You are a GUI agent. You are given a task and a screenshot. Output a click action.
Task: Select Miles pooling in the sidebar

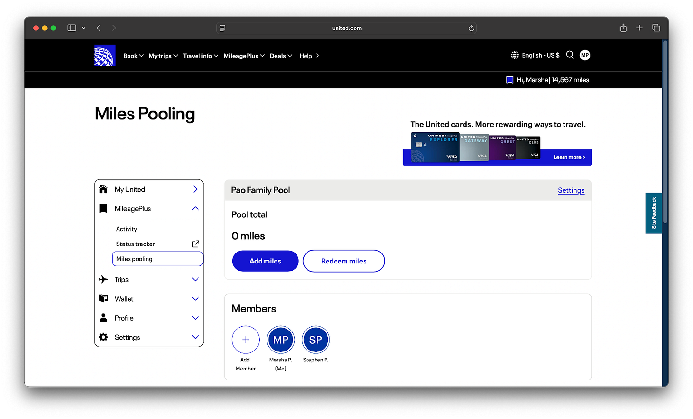pyautogui.click(x=158, y=259)
